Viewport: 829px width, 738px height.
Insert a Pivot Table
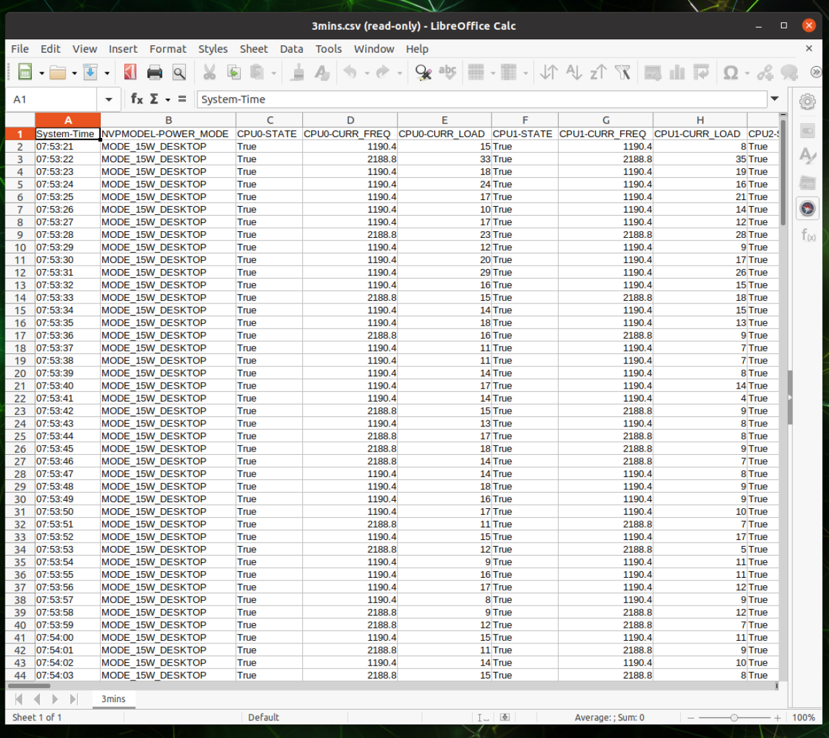click(x=703, y=72)
